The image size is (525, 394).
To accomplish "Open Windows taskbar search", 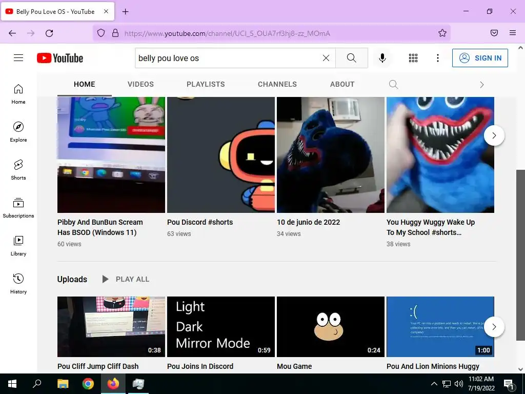I will pos(37,384).
